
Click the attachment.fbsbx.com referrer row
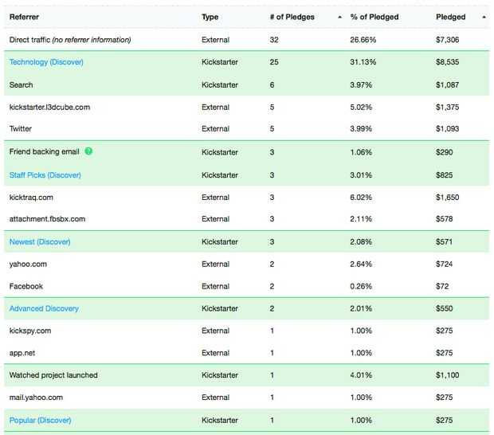[x=47, y=219]
